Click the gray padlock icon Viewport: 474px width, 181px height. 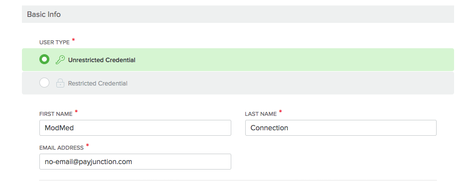pos(60,83)
